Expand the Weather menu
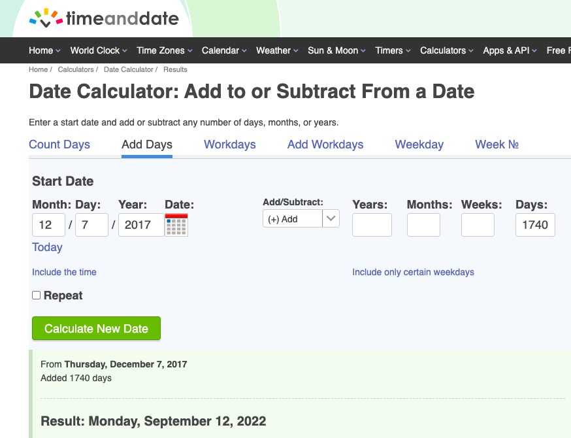Viewport: 571px width, 438px height. coord(277,50)
